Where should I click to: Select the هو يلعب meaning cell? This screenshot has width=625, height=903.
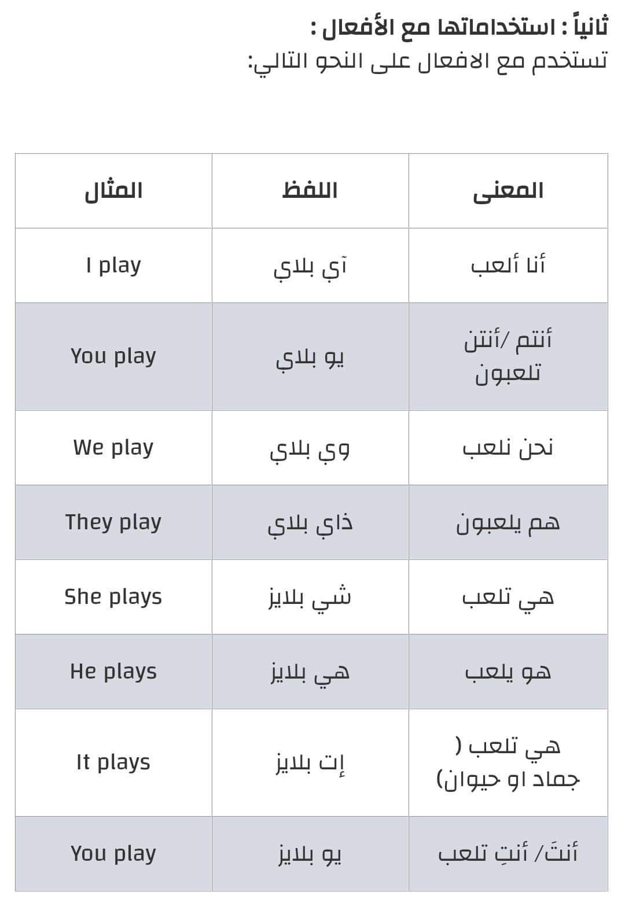tap(508, 672)
